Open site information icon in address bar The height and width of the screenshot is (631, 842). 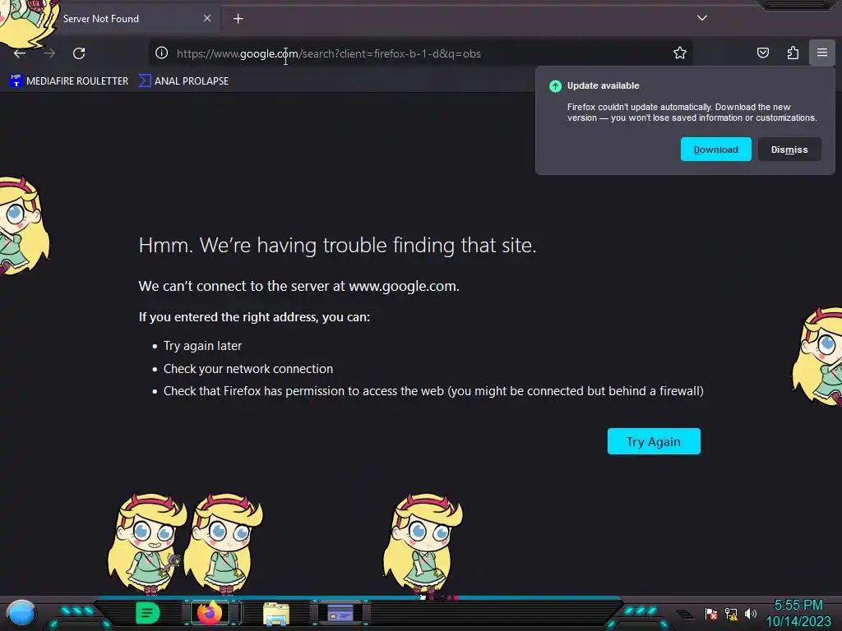point(162,53)
